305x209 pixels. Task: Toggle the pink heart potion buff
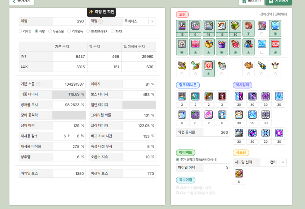235,46
